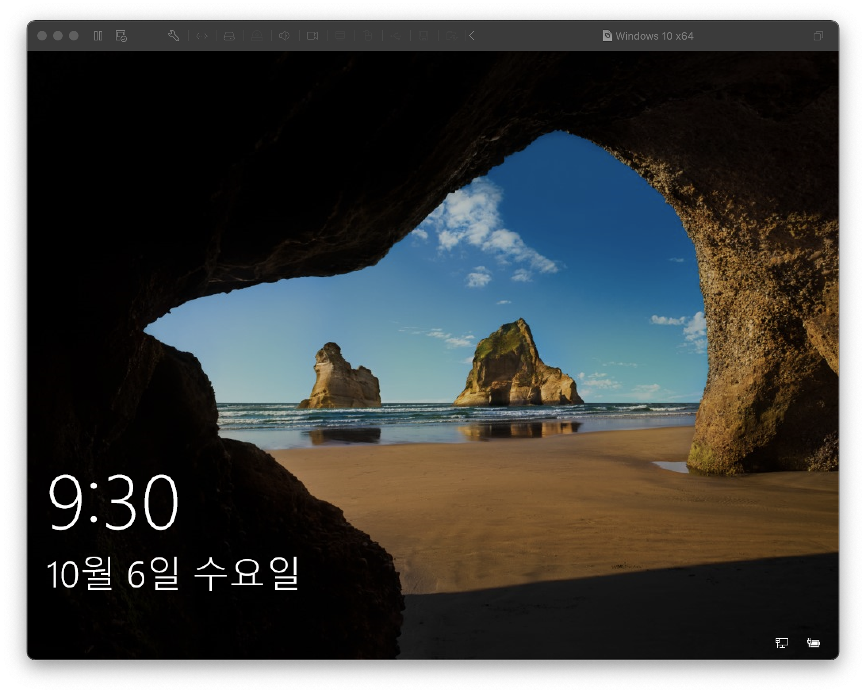
Task: Open network status on lock screen
Action: (x=782, y=643)
